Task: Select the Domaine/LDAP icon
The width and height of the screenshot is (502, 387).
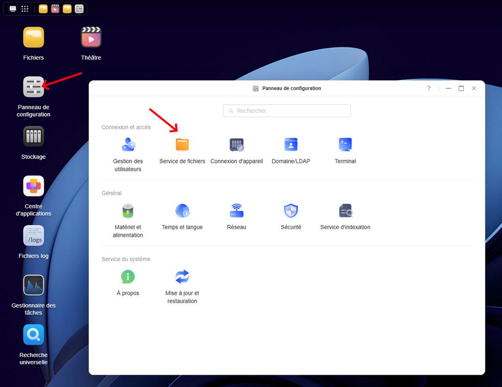Action: click(291, 145)
